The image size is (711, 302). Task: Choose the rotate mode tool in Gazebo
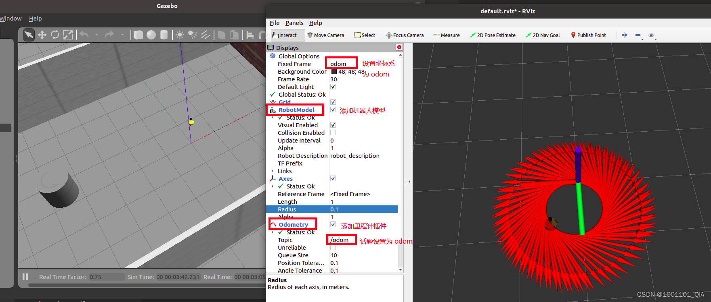tap(55, 35)
